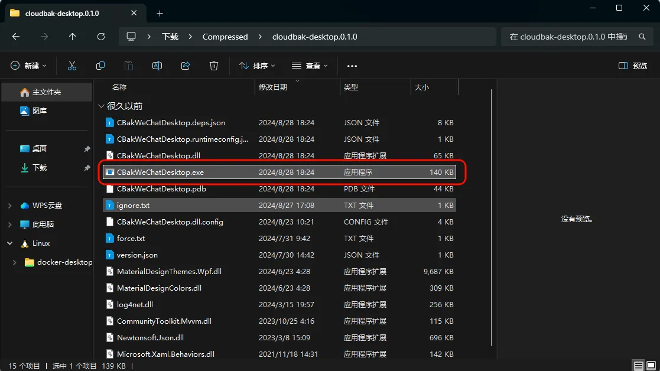Click the Share icon in toolbar
The height and width of the screenshot is (371, 660).
pos(186,66)
